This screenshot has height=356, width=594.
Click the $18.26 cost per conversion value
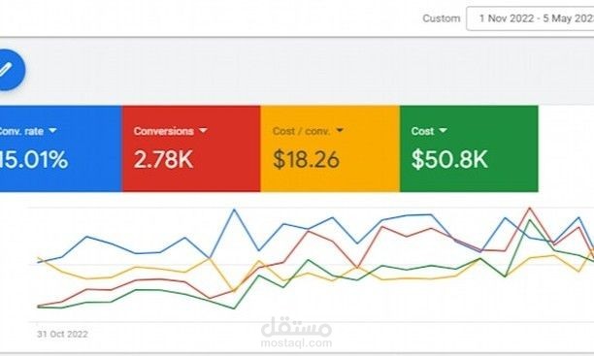[306, 159]
